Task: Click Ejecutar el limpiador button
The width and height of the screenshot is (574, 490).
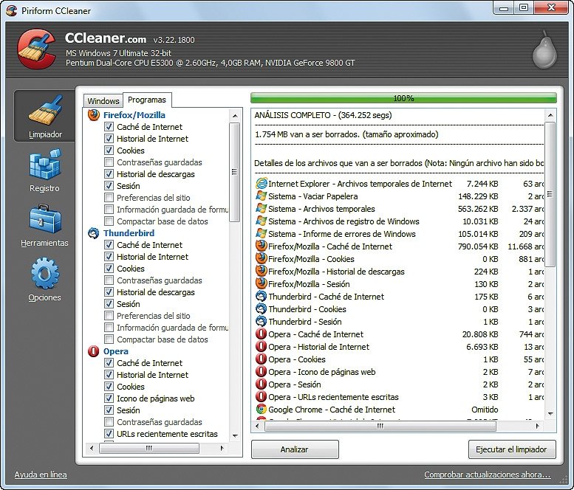Action: coord(512,449)
